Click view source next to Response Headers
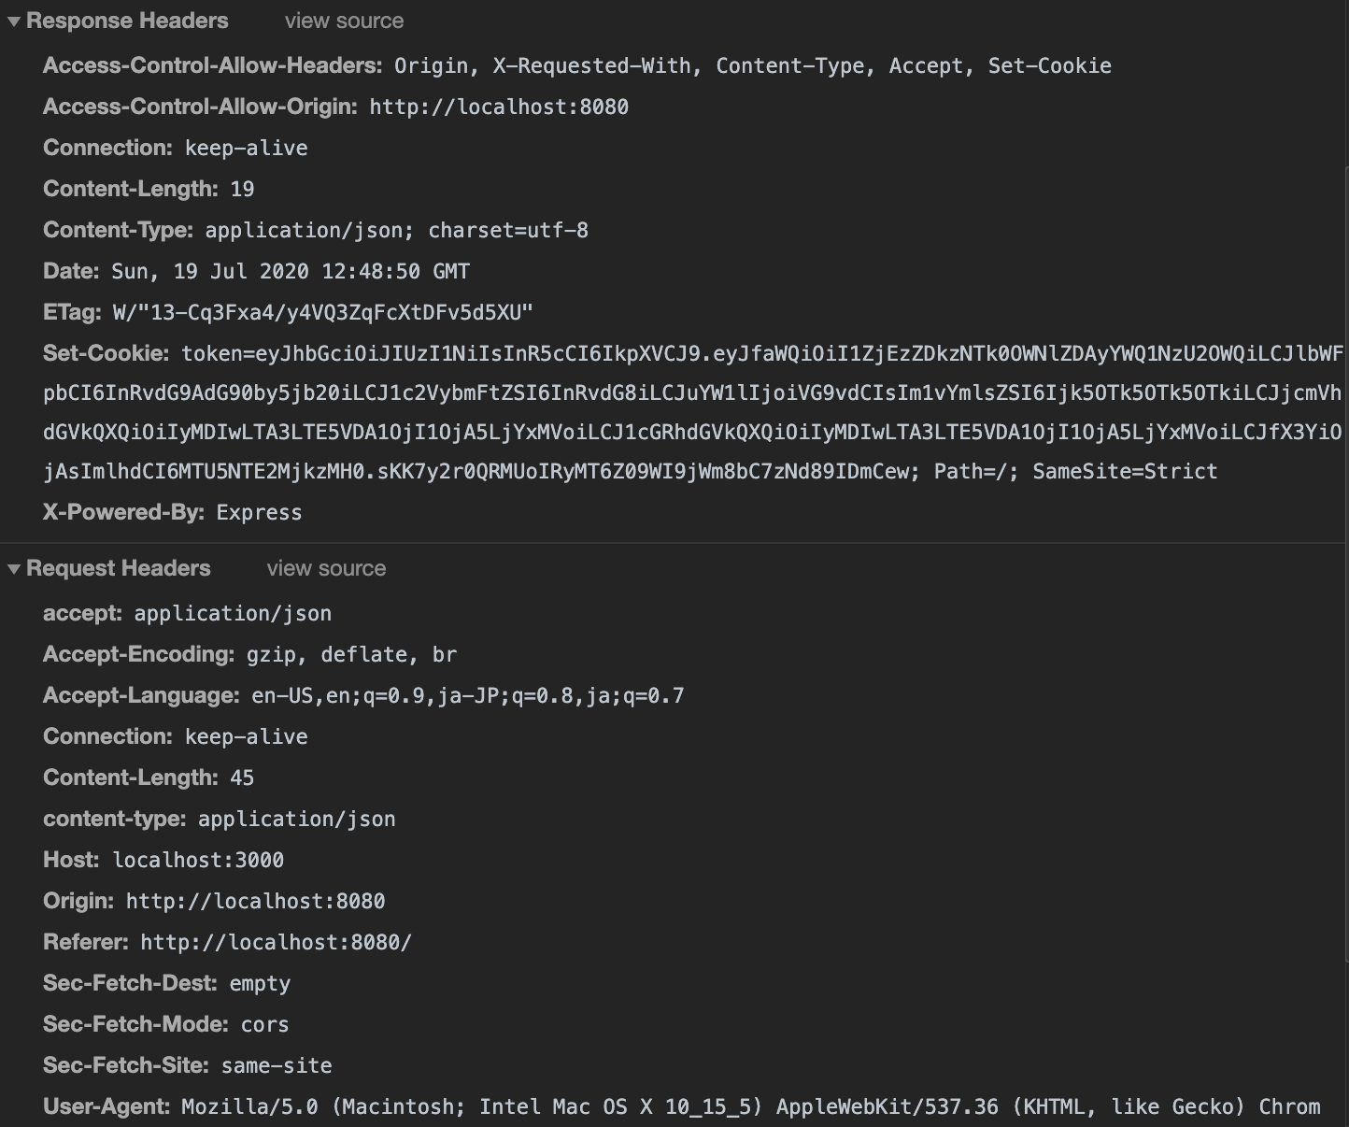 (344, 21)
